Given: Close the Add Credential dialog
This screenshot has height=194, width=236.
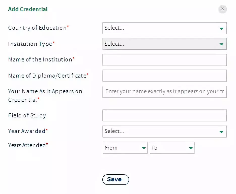Looking at the screenshot, I should 222,9.
